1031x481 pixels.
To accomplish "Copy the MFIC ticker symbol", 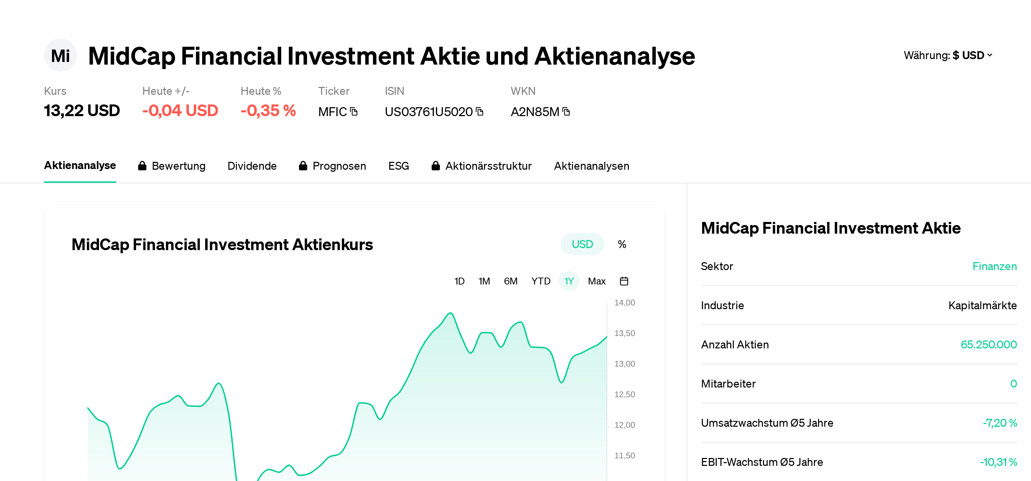I will (x=354, y=111).
